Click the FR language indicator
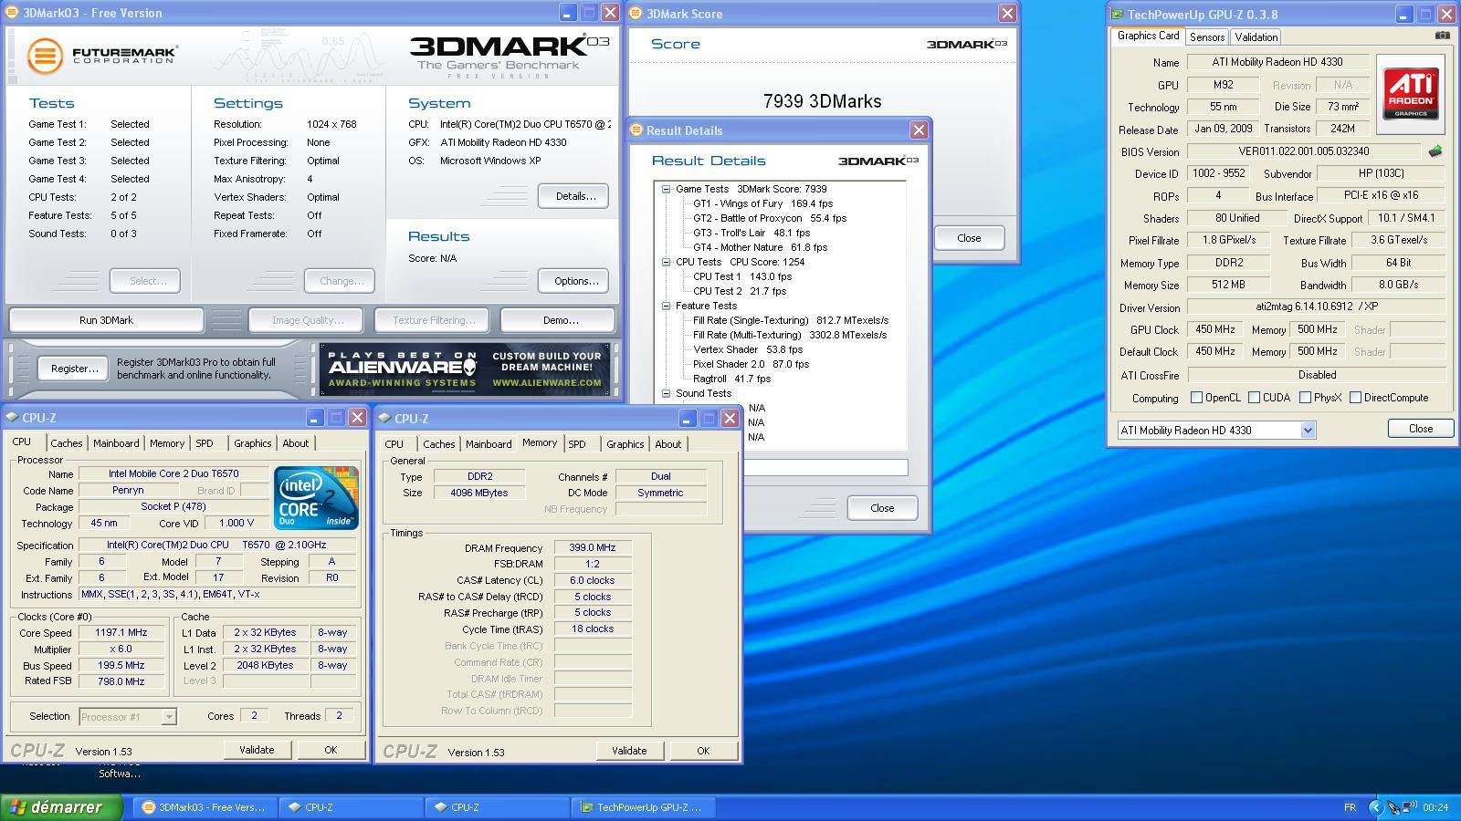The image size is (1461, 821). pyautogui.click(x=1350, y=807)
